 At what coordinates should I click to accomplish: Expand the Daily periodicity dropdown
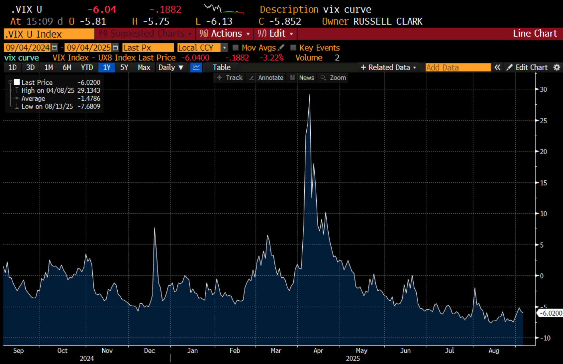[x=171, y=67]
